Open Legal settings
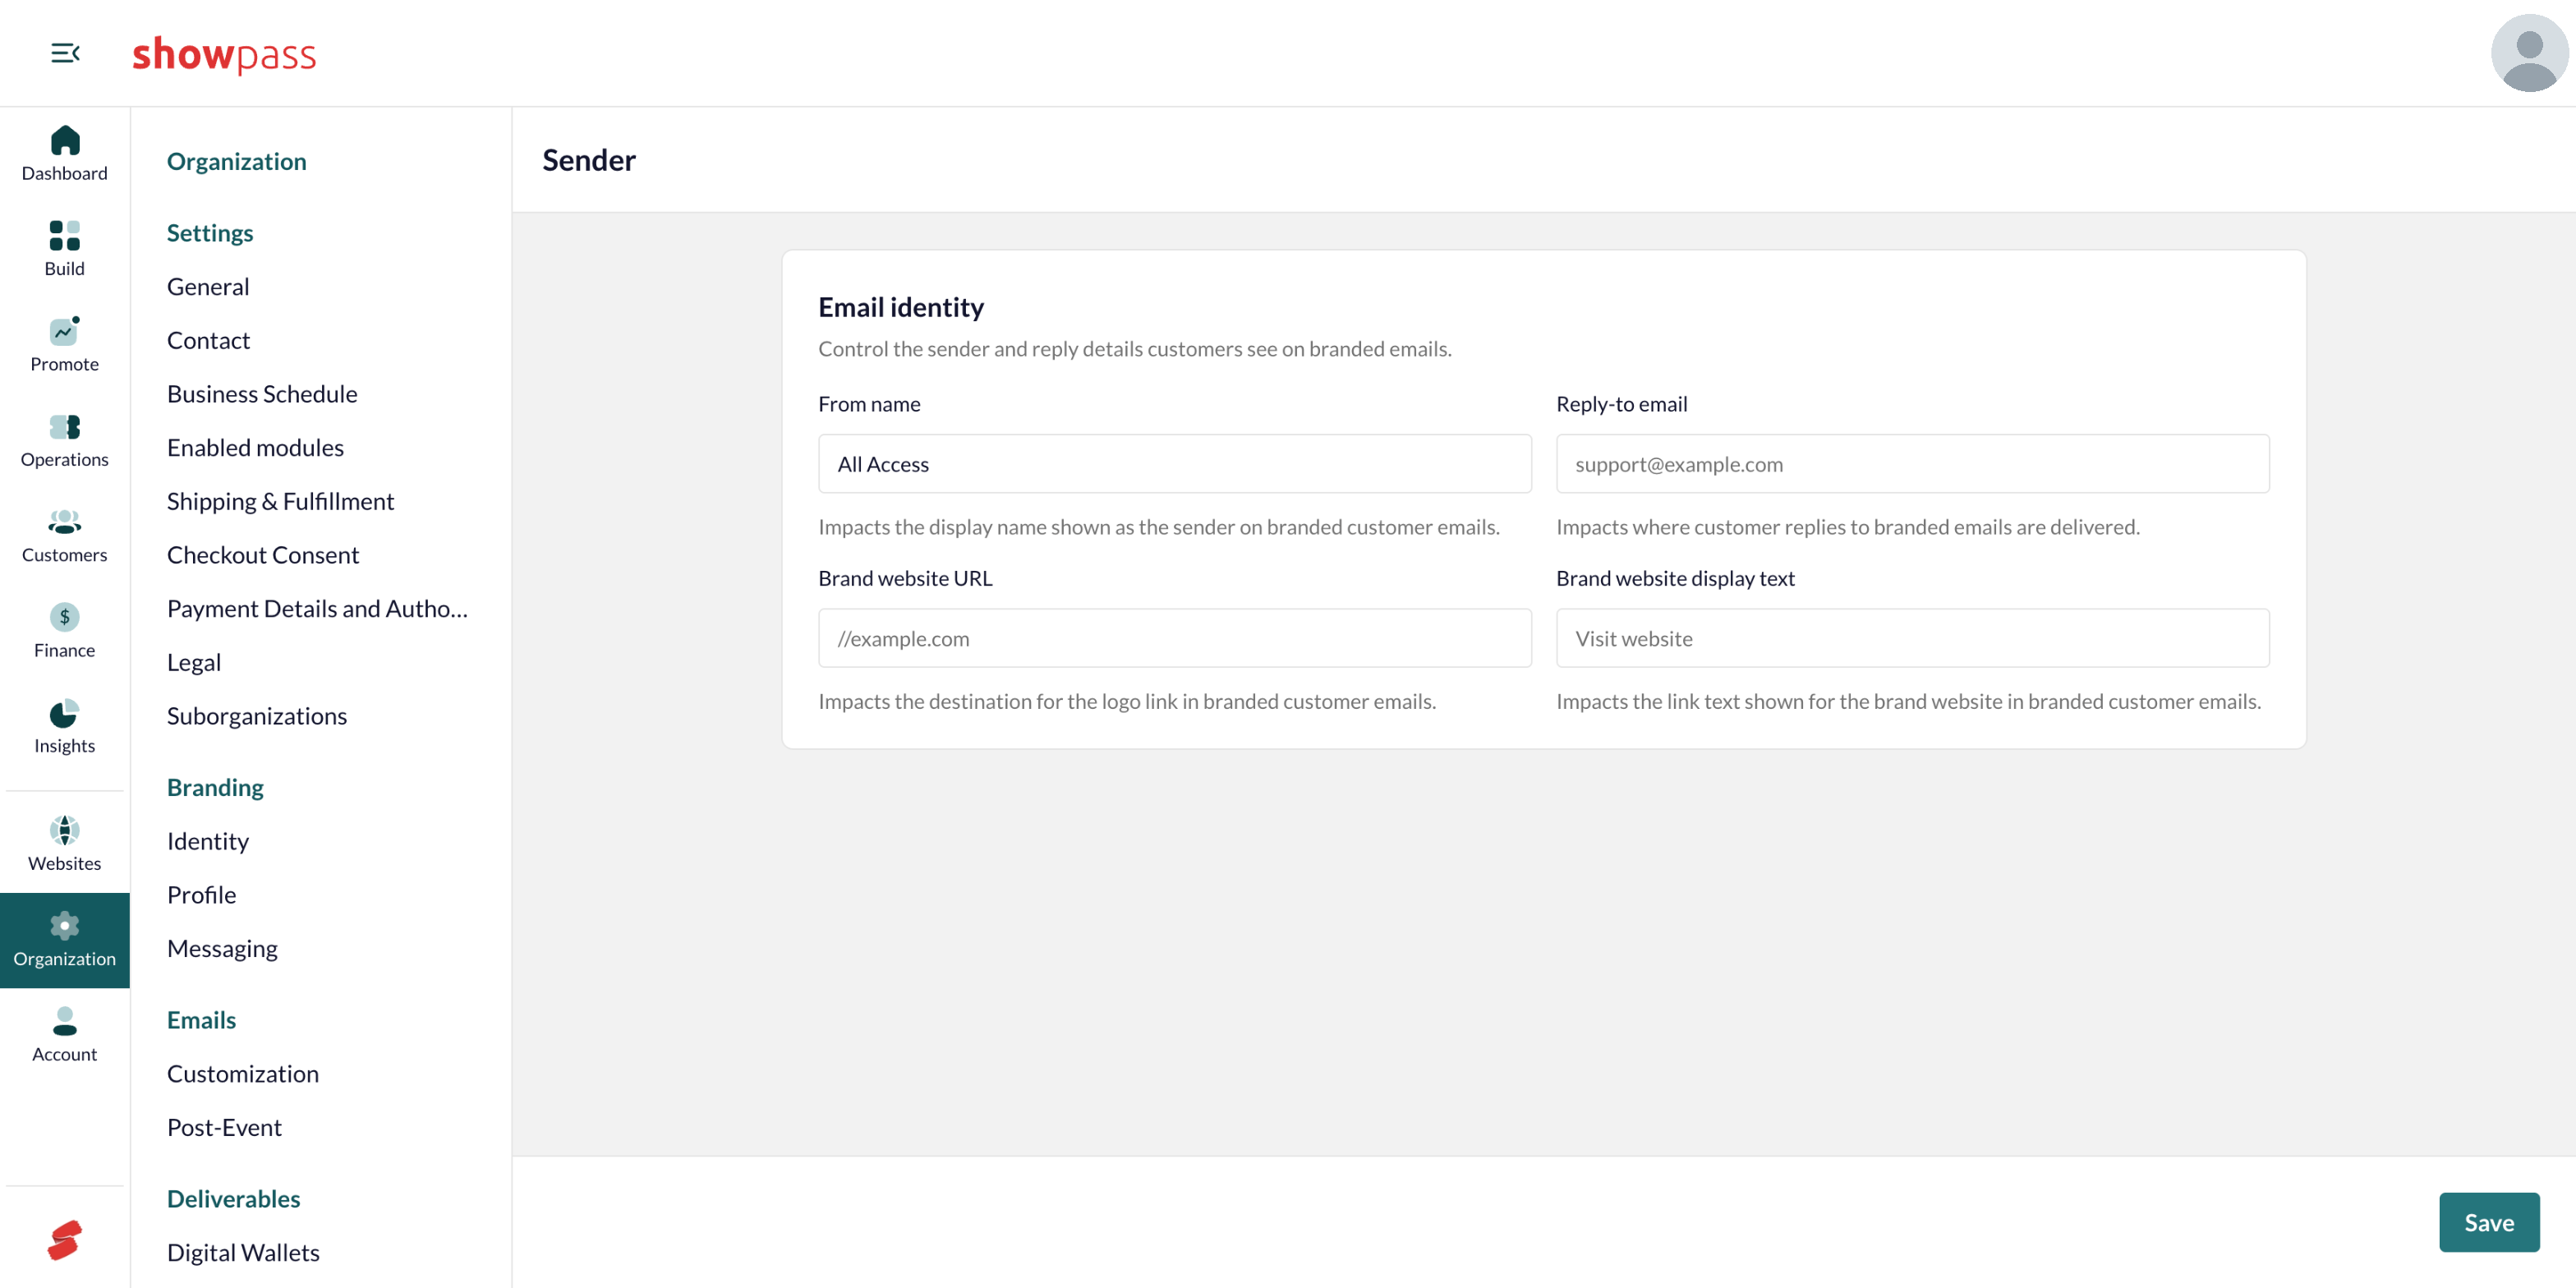 194,662
